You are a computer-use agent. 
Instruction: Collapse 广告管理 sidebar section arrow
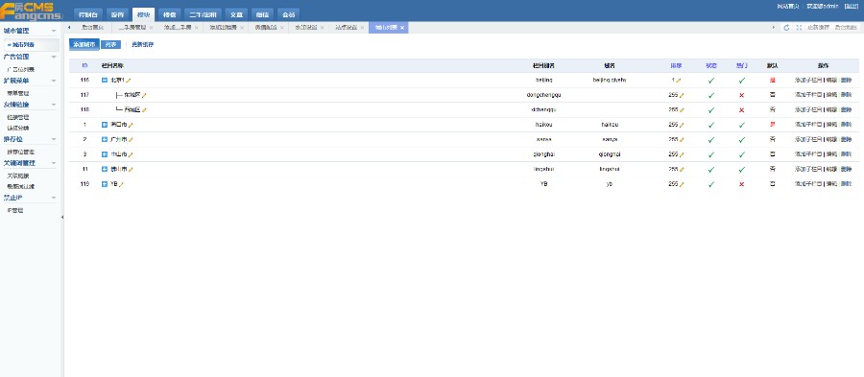pyautogui.click(x=54, y=57)
